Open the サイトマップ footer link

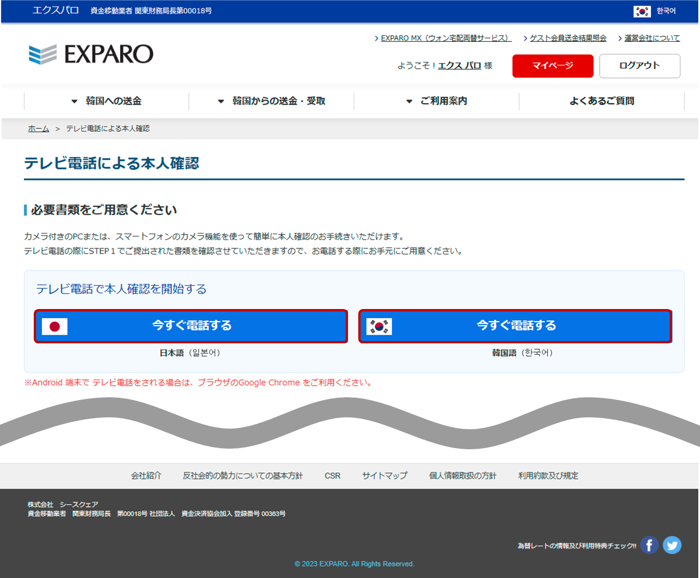tap(385, 476)
